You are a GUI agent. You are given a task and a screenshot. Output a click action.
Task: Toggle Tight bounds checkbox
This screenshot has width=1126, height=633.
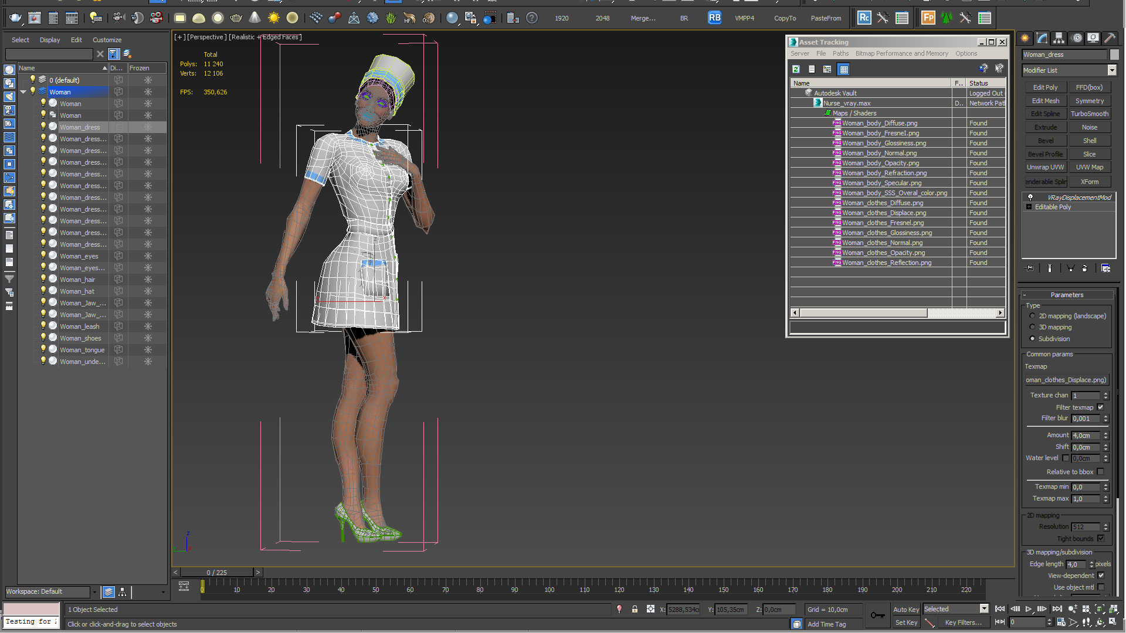click(1101, 539)
